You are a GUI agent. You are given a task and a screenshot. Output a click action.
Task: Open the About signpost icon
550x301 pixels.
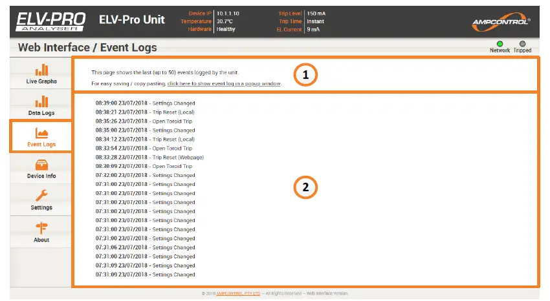pyautogui.click(x=41, y=228)
